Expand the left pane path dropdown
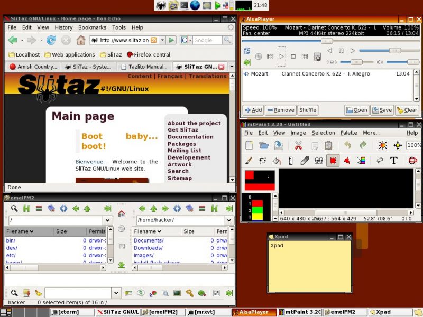The height and width of the screenshot is (317, 423). (x=107, y=220)
